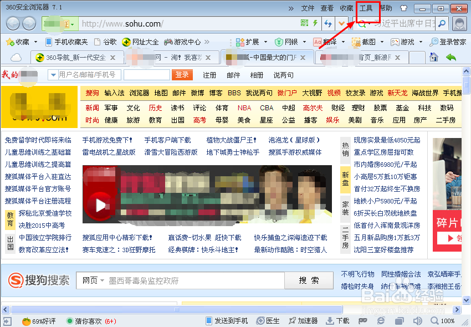Focus the Sogou search input field

point(196,280)
